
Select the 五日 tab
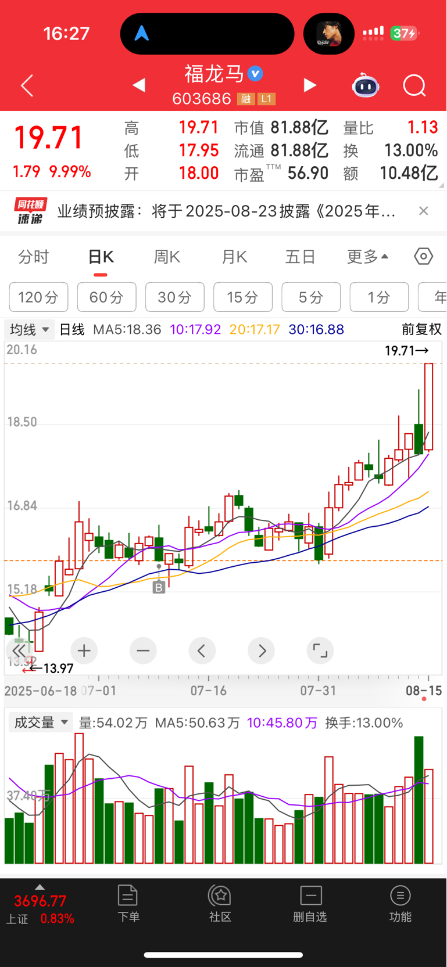(300, 257)
